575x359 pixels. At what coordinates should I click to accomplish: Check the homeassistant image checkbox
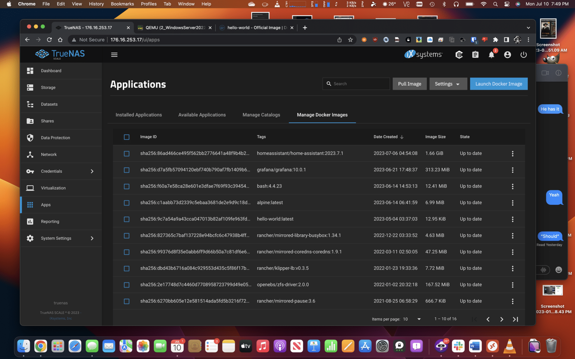127,153
